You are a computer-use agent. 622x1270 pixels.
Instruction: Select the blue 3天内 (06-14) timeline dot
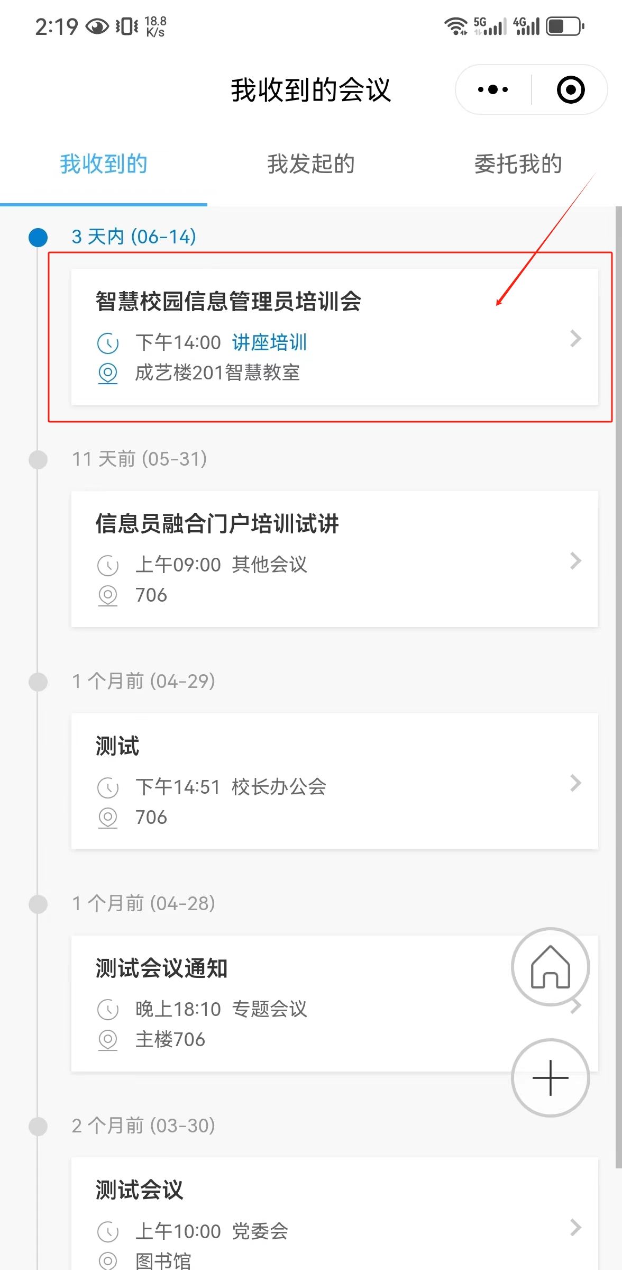[38, 237]
